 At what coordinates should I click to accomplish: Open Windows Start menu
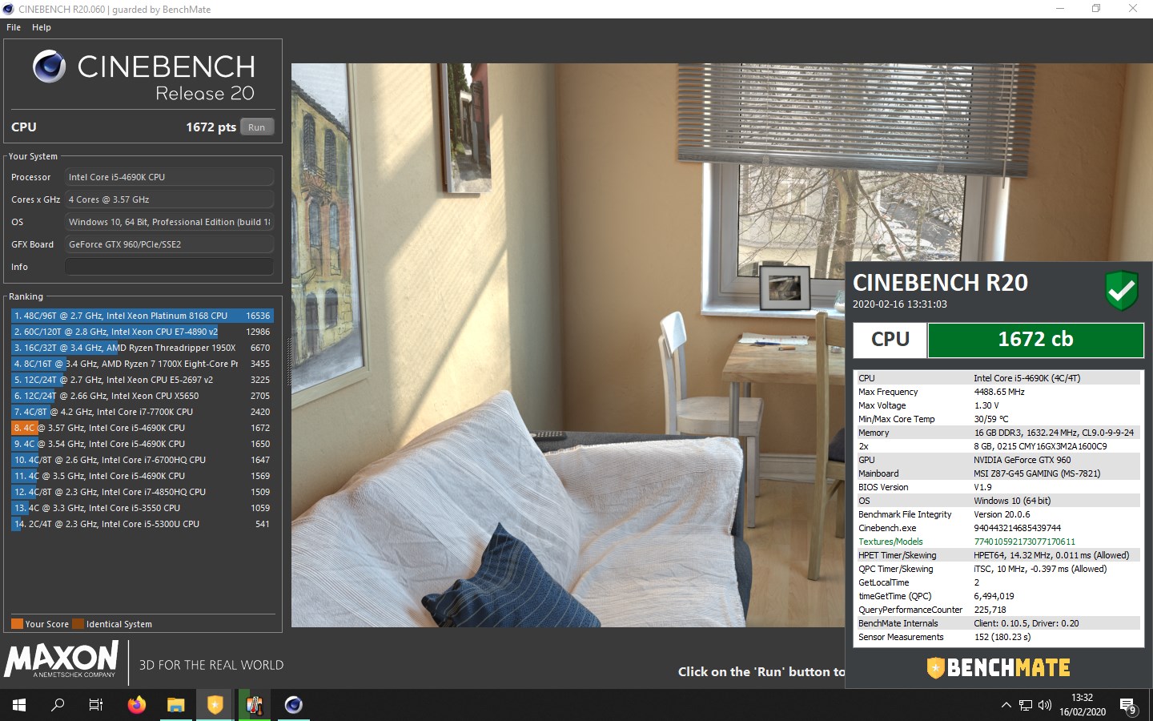tap(19, 705)
